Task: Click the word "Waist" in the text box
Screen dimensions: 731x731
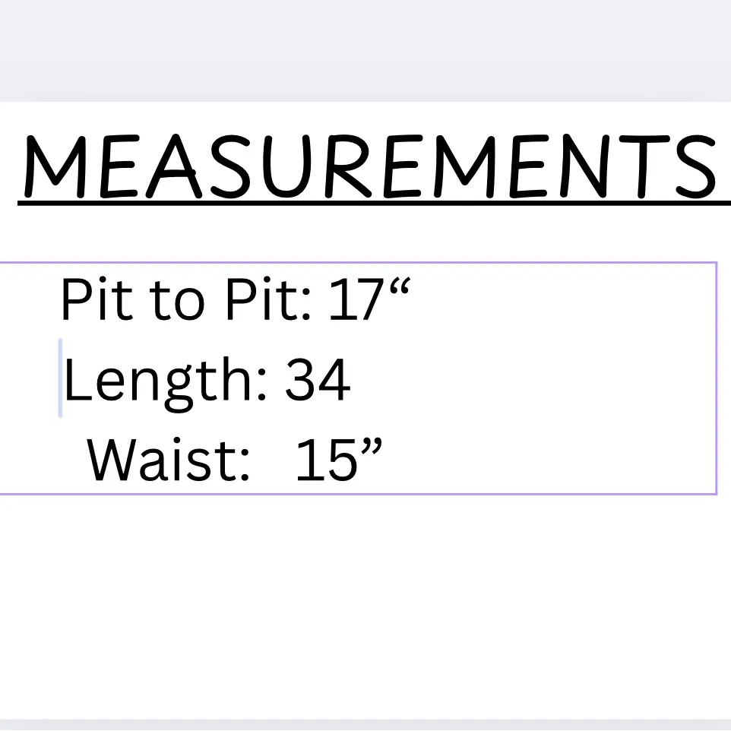Action: pos(169,460)
